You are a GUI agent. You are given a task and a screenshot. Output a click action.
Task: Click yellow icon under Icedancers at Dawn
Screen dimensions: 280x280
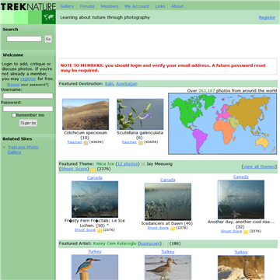coord(173,228)
